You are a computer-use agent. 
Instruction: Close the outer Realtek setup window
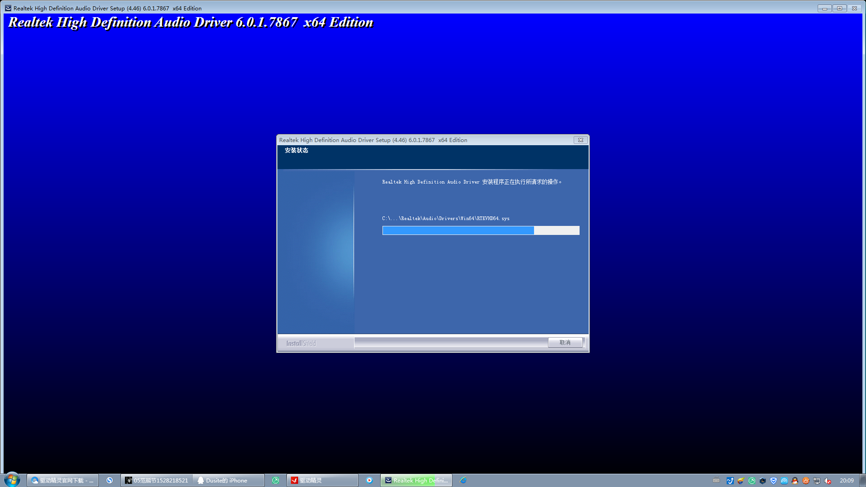click(x=854, y=8)
